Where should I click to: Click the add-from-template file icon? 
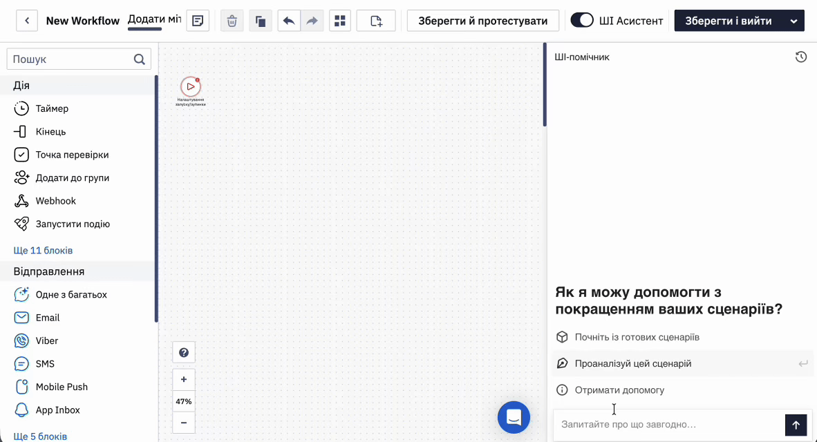point(376,21)
